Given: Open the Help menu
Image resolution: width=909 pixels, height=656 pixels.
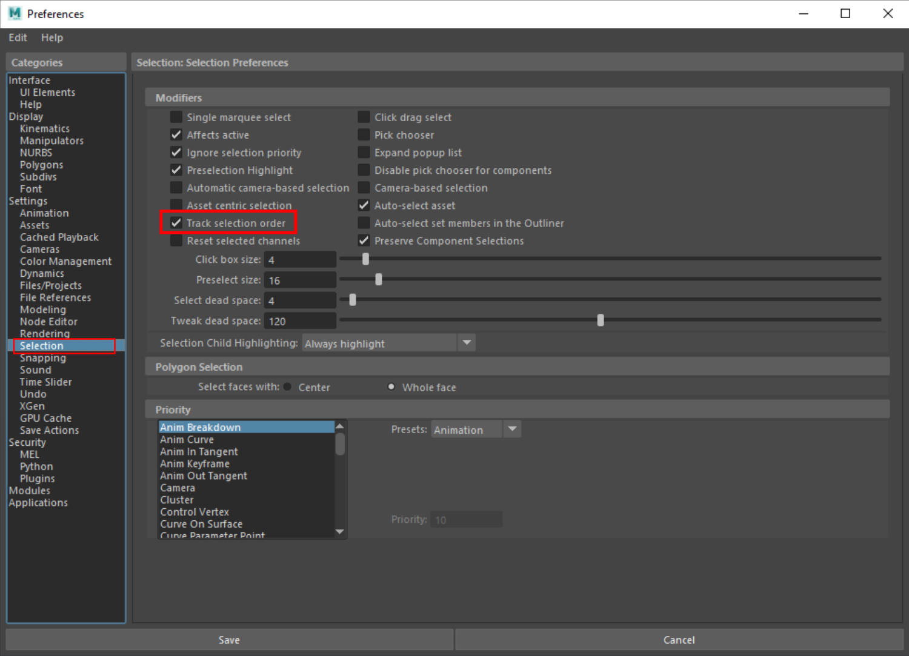Looking at the screenshot, I should (x=52, y=38).
